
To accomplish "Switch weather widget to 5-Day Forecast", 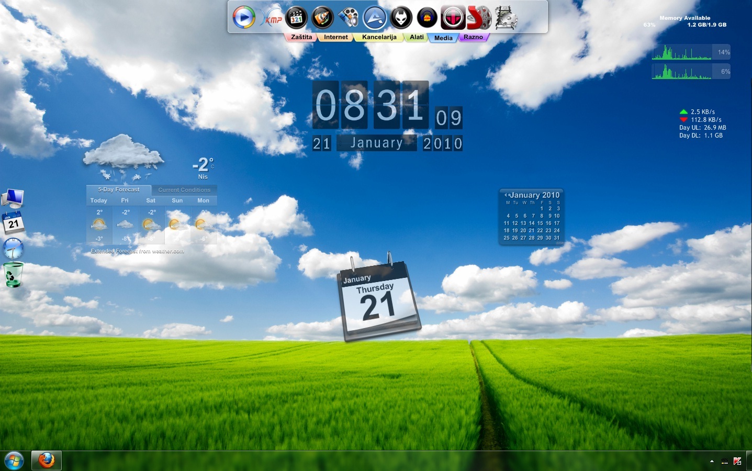I will (119, 190).
